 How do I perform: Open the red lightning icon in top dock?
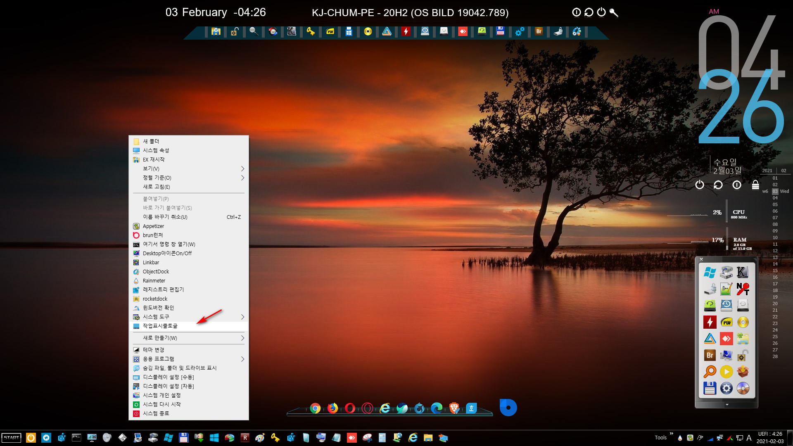pyautogui.click(x=406, y=31)
